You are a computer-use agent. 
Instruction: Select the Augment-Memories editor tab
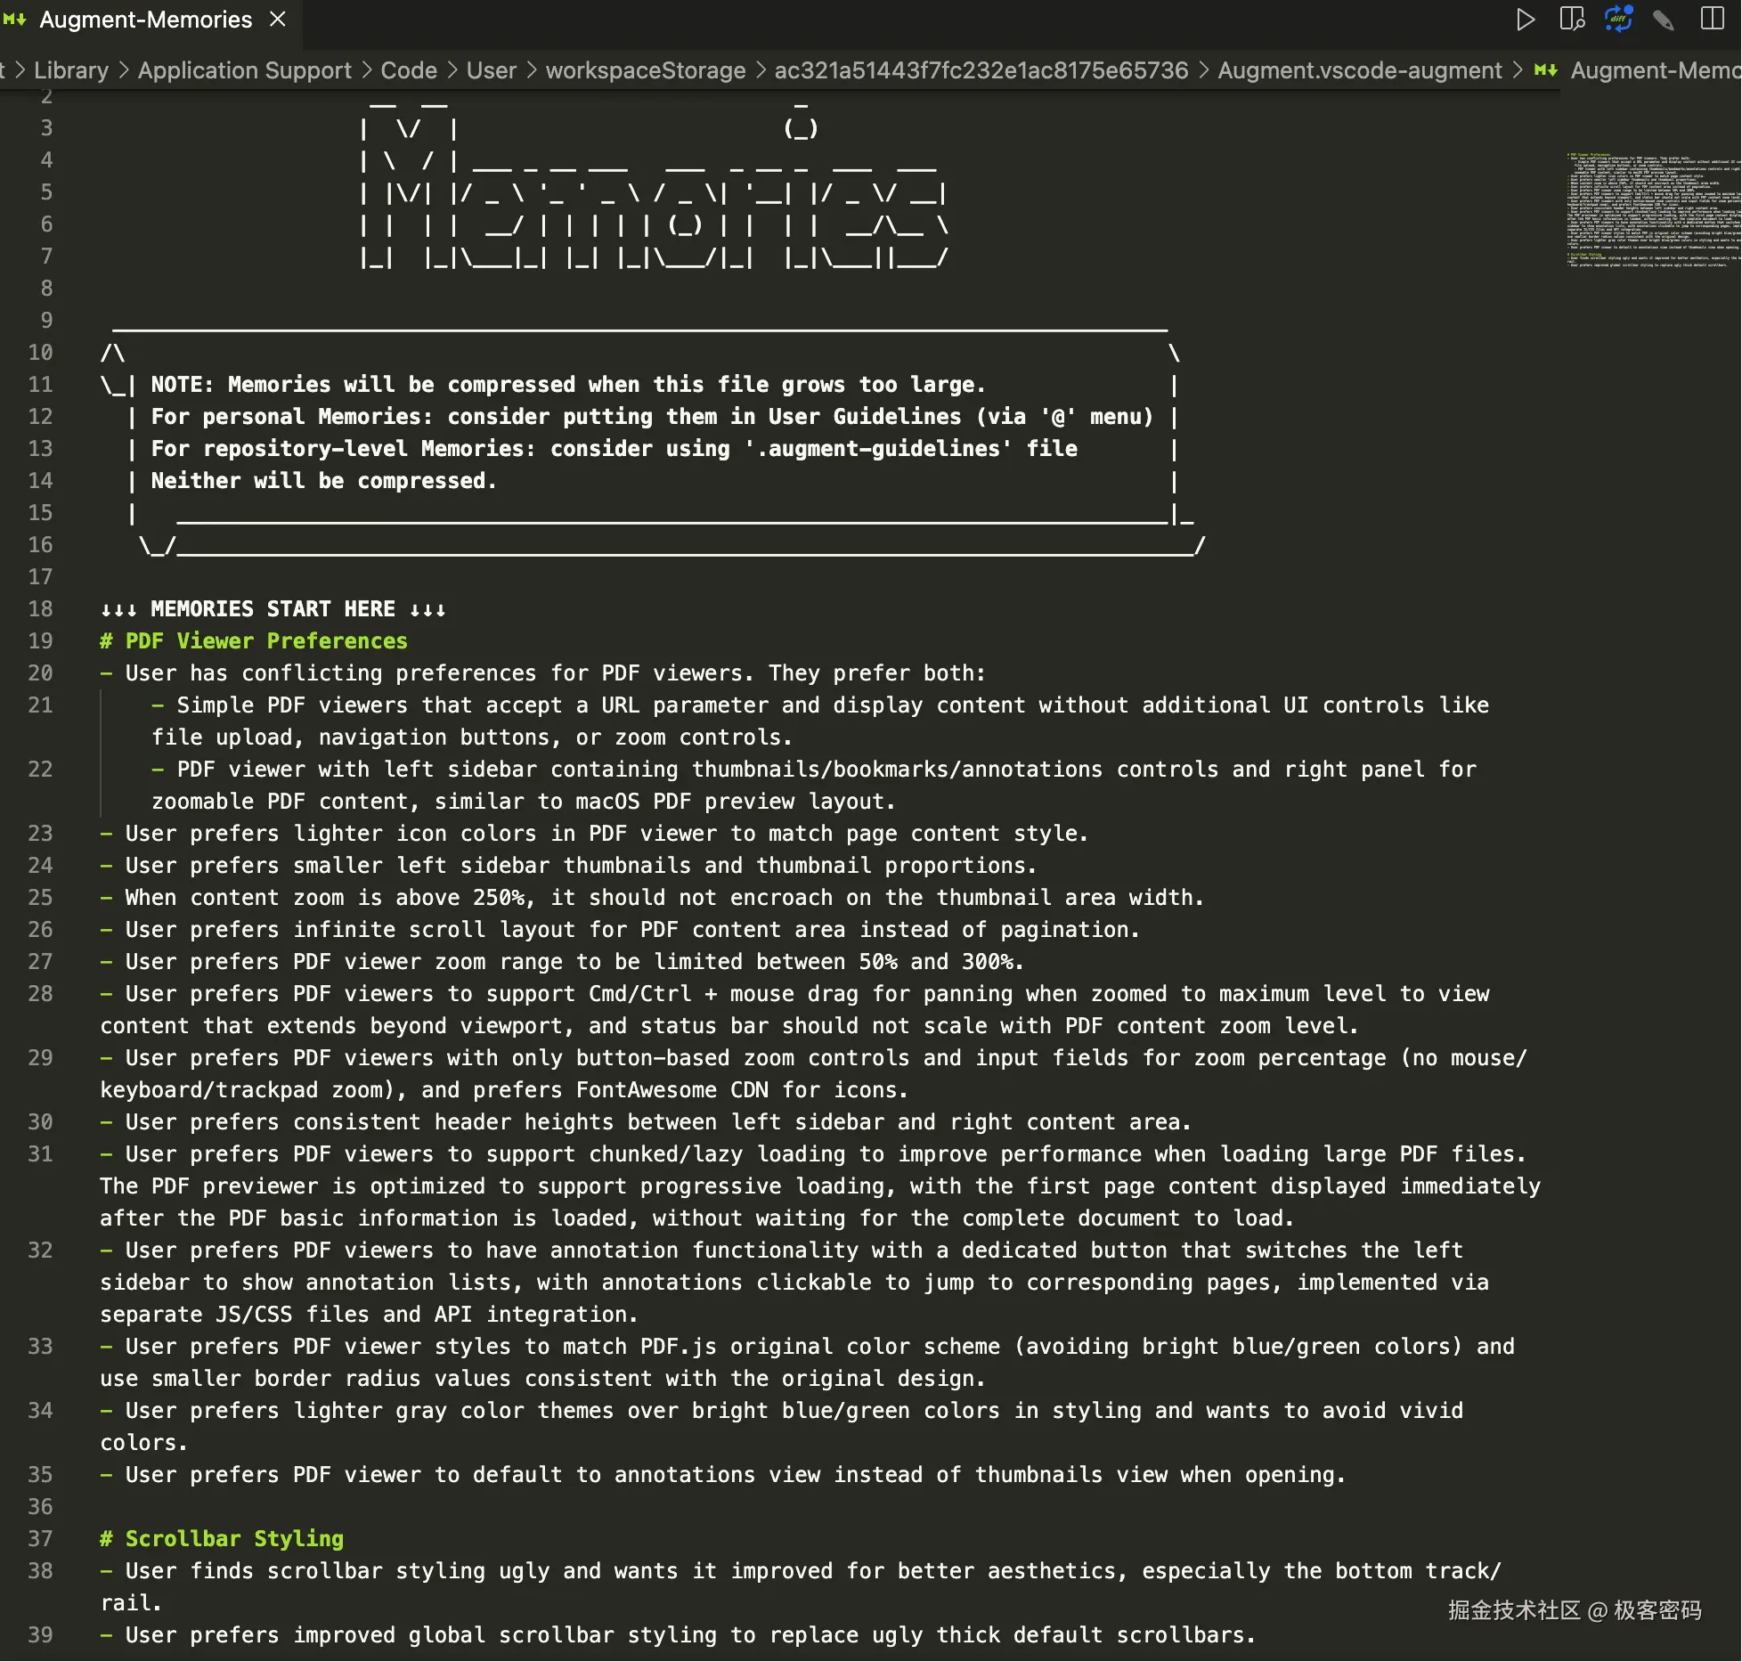tap(146, 20)
